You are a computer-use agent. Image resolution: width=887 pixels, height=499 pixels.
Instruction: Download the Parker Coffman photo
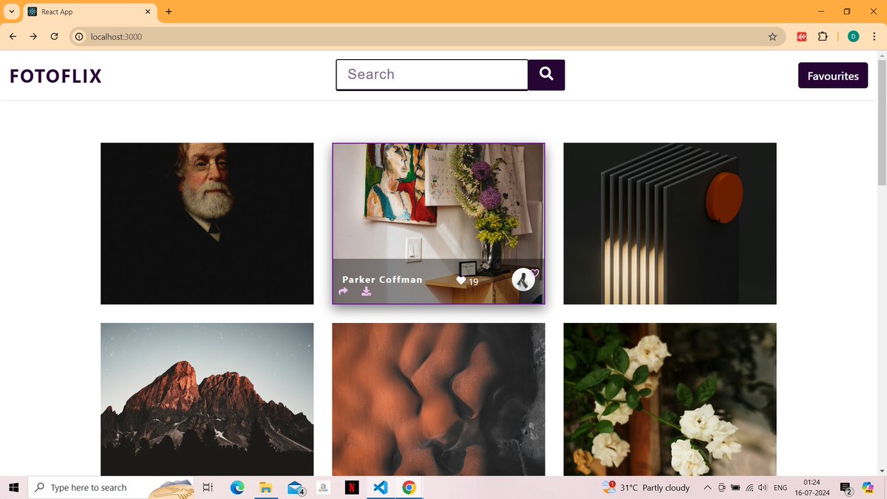click(x=366, y=292)
